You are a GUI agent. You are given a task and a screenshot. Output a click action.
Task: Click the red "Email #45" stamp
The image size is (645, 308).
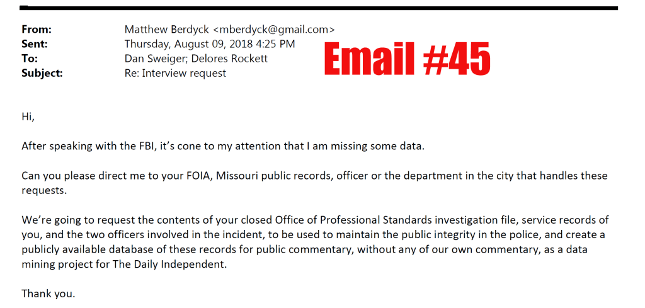pos(407,61)
